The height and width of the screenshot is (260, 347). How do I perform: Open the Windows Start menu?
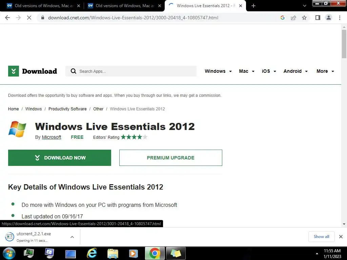[9, 253]
